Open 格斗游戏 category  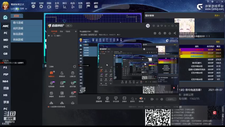26,23
